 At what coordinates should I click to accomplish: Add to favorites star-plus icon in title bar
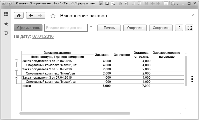click(x=120, y=3)
